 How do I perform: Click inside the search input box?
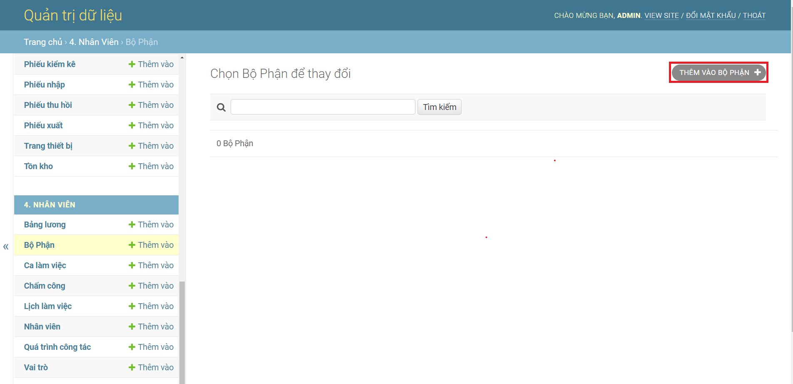pos(323,107)
